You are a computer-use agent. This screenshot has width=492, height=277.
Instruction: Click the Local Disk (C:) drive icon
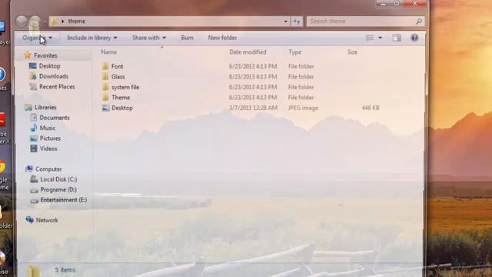point(34,179)
